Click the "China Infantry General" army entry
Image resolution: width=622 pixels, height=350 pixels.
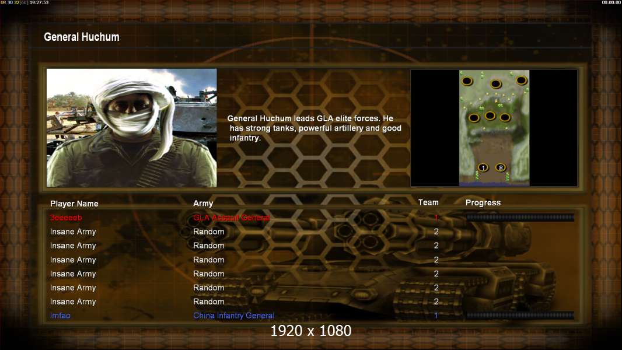point(233,316)
